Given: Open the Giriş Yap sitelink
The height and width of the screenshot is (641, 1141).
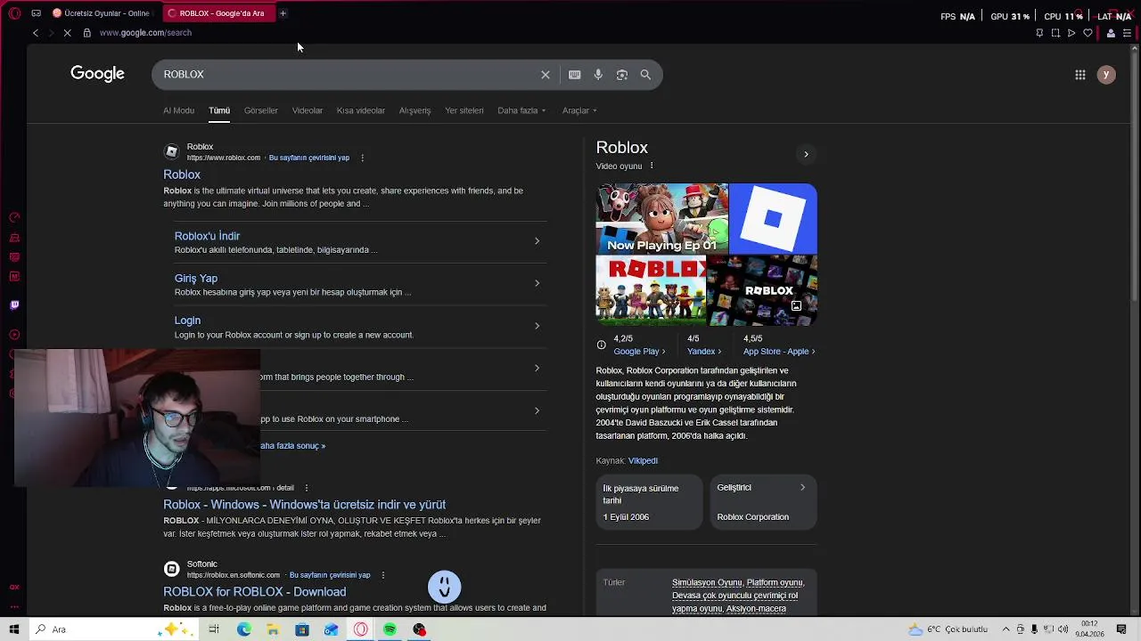Looking at the screenshot, I should coord(196,278).
